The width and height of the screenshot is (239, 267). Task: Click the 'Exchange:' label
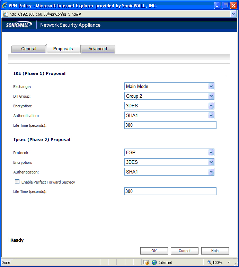[x=22, y=87]
